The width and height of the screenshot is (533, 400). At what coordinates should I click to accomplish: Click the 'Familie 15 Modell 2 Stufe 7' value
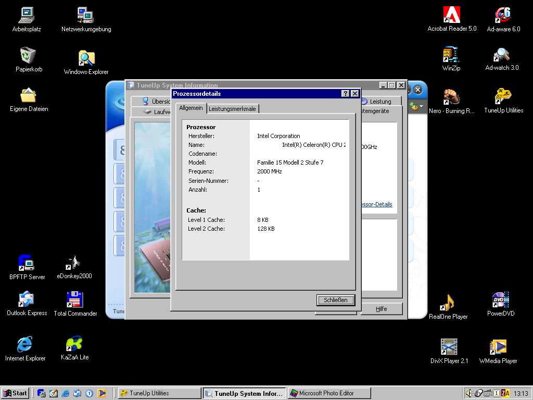(x=290, y=162)
